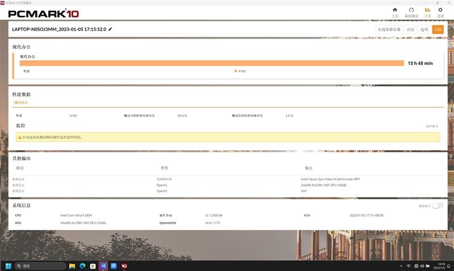Open File Explorer from the taskbar
Screen dimensions: 454x271
72,265
